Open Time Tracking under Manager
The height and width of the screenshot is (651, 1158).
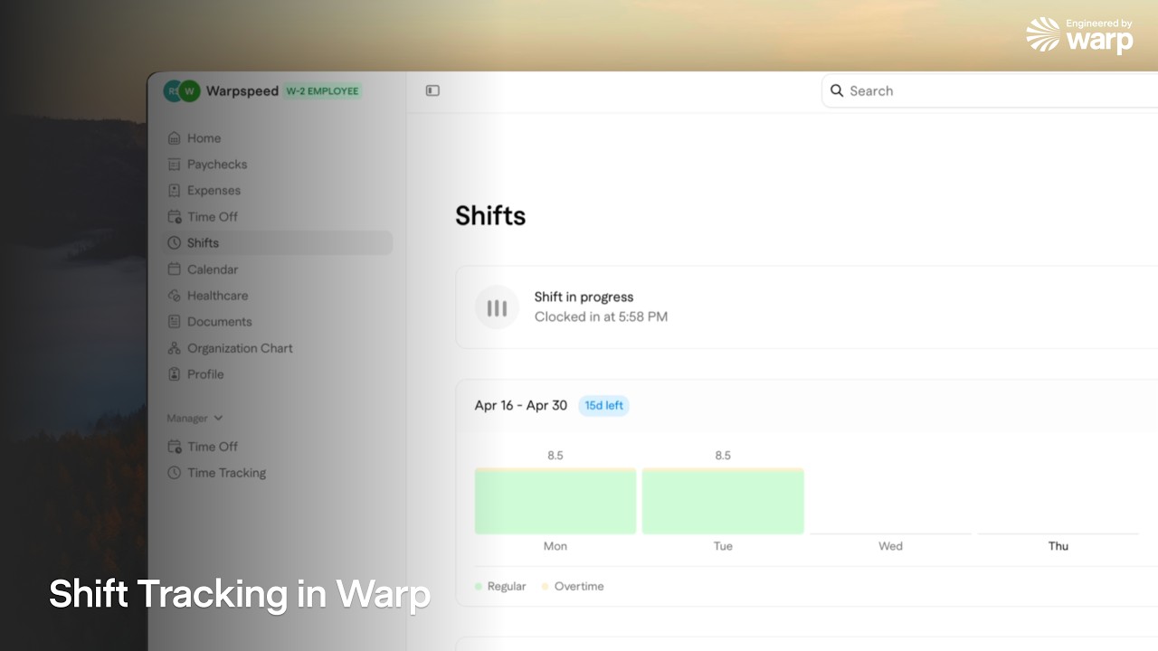tap(277, 473)
